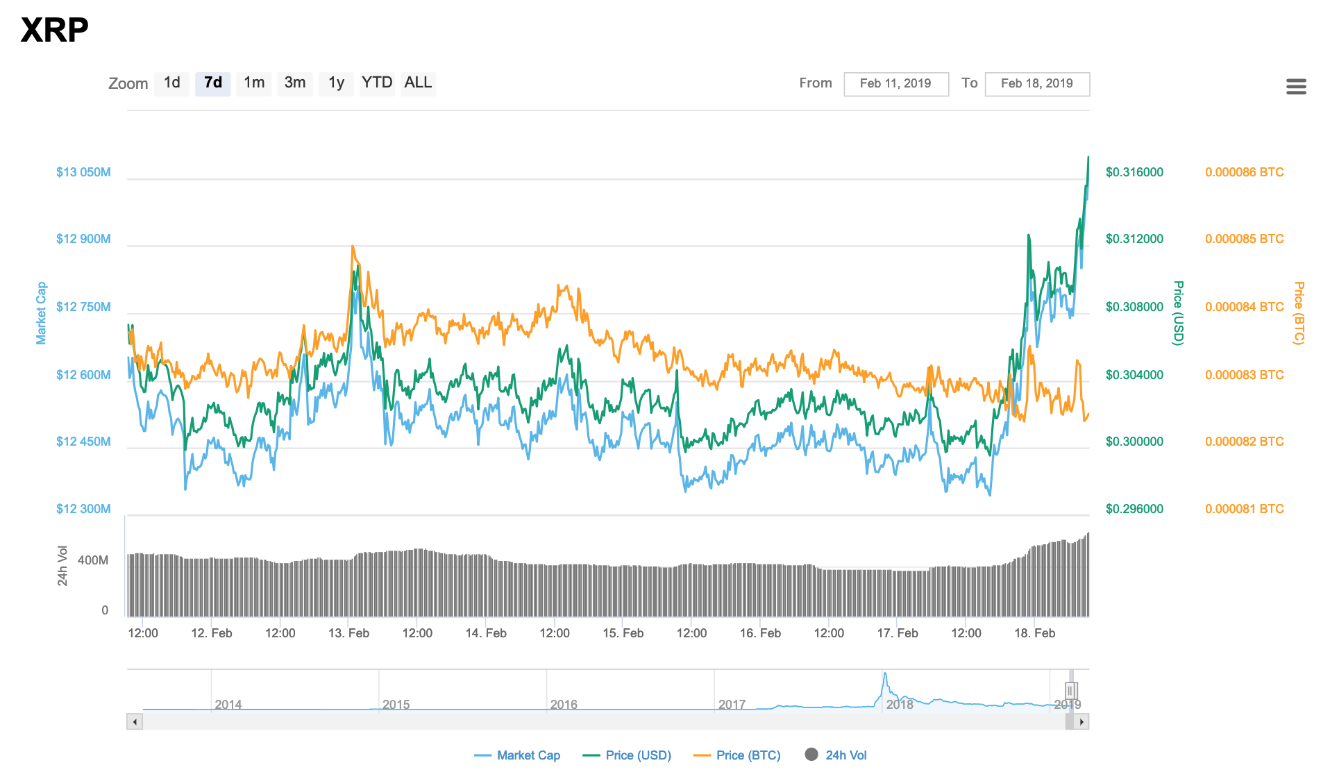Image resolution: width=1330 pixels, height=772 pixels.
Task: Click the 400M volume axis label
Action: (93, 560)
